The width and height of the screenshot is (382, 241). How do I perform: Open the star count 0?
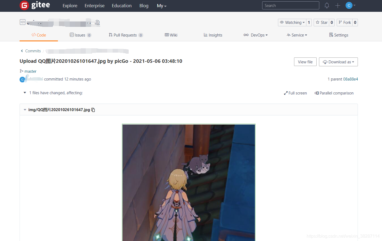(x=332, y=23)
